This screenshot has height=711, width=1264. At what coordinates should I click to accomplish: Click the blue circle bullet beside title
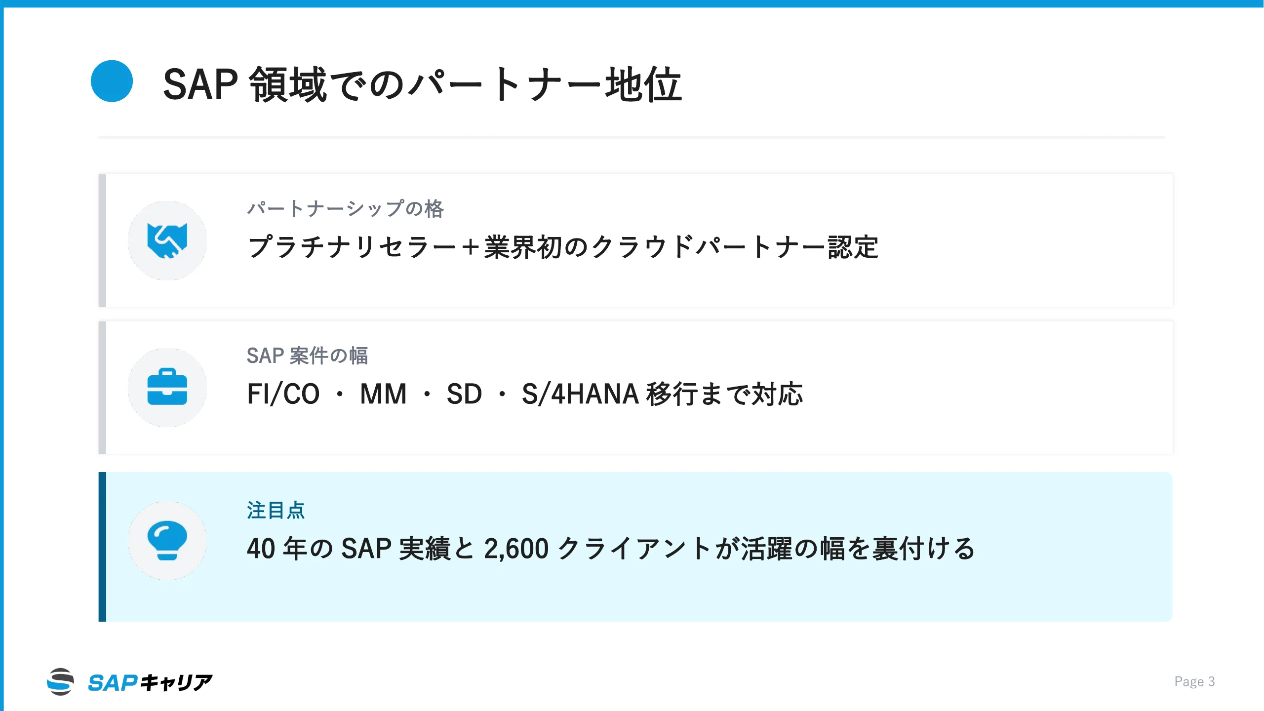coord(112,81)
